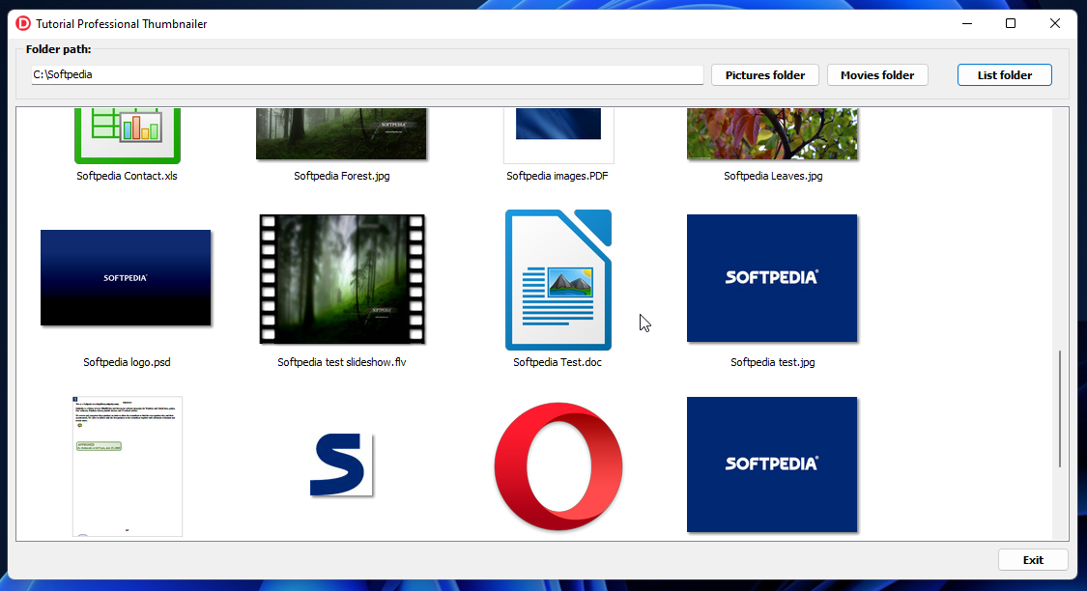Select the white document page thumbnail in bottom row
1087x591 pixels.
pos(128,466)
